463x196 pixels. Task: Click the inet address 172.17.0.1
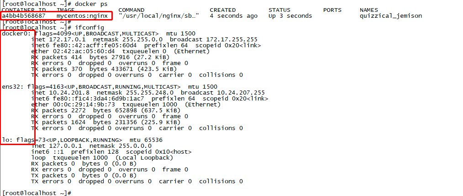click(68, 40)
